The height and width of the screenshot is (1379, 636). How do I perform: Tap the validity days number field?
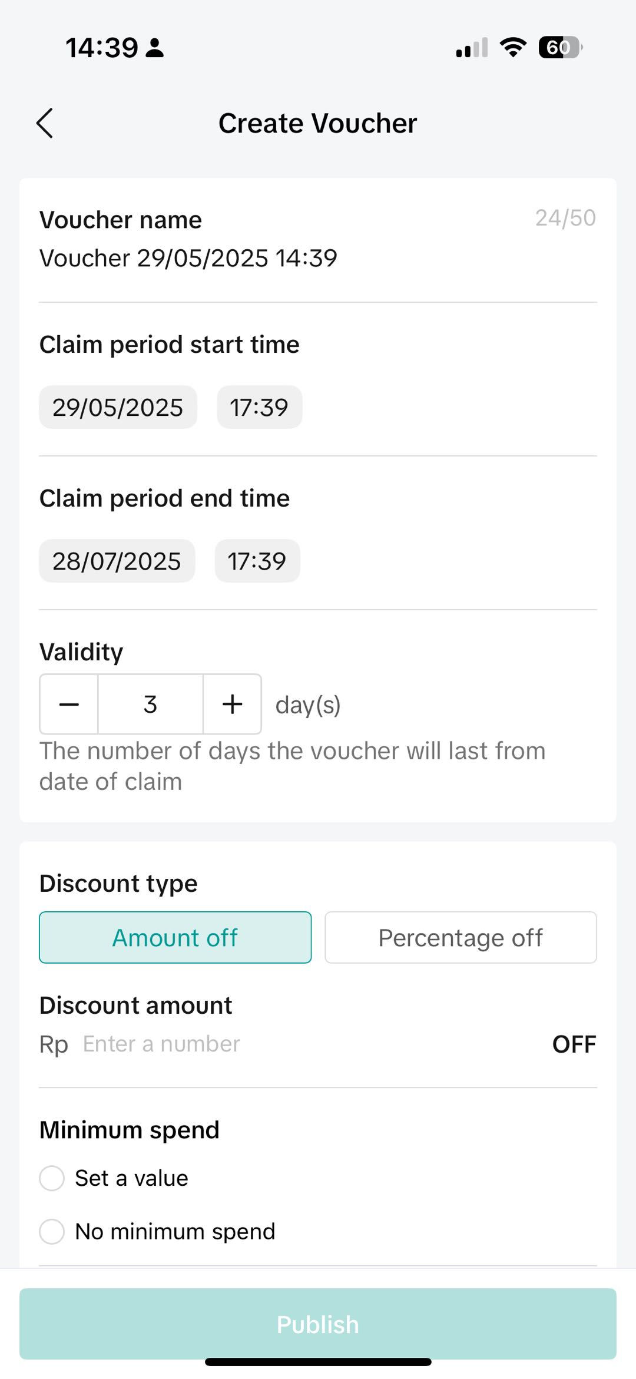coord(150,704)
